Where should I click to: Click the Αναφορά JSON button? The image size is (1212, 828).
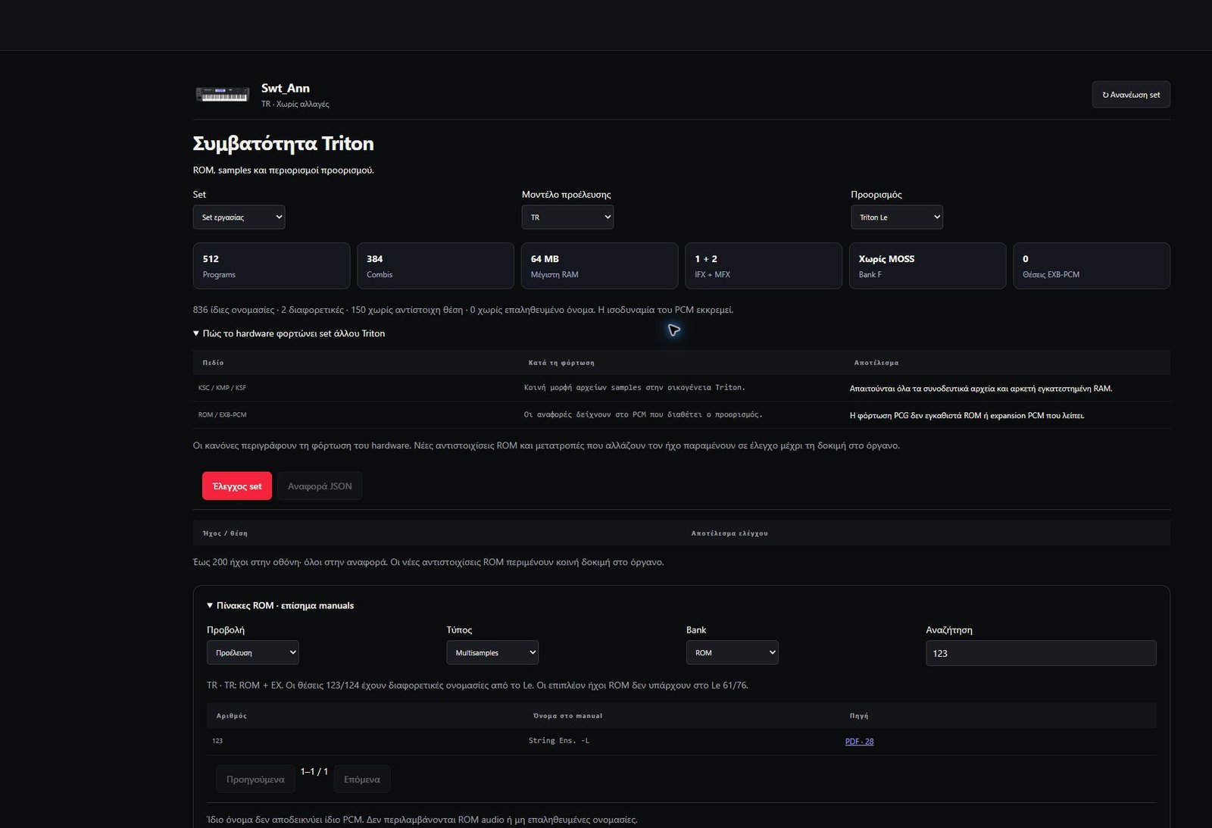click(x=320, y=486)
